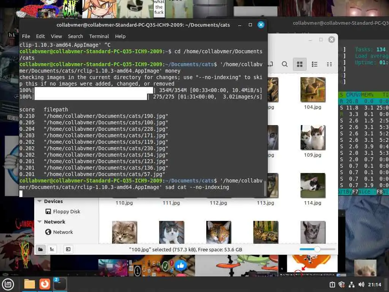
Task: Open the Help menu in the terminal
Action: (120, 36)
